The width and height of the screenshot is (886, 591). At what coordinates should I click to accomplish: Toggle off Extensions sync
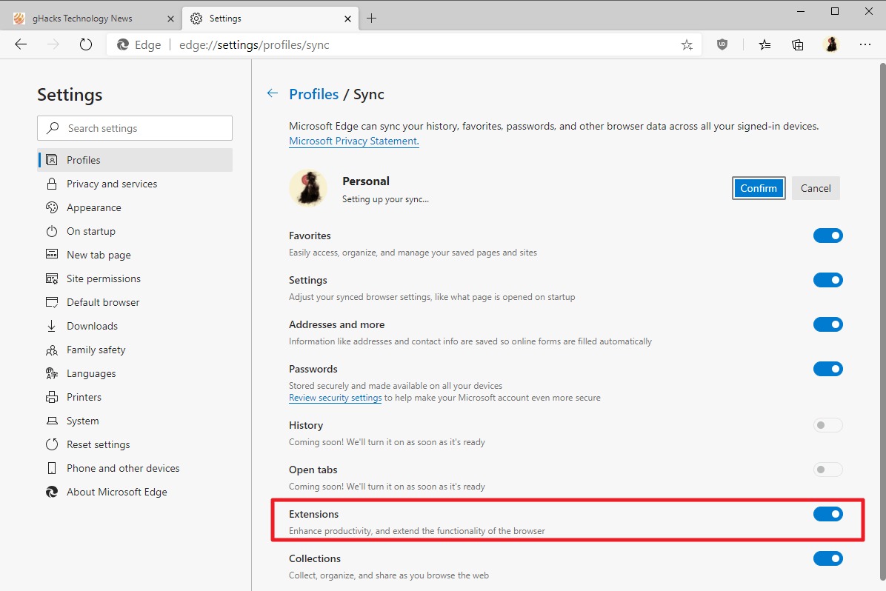coord(827,514)
